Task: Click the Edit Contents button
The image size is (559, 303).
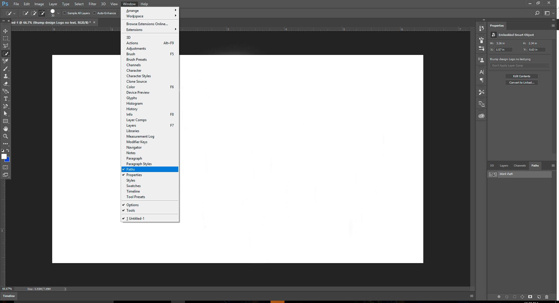Action: [x=521, y=76]
